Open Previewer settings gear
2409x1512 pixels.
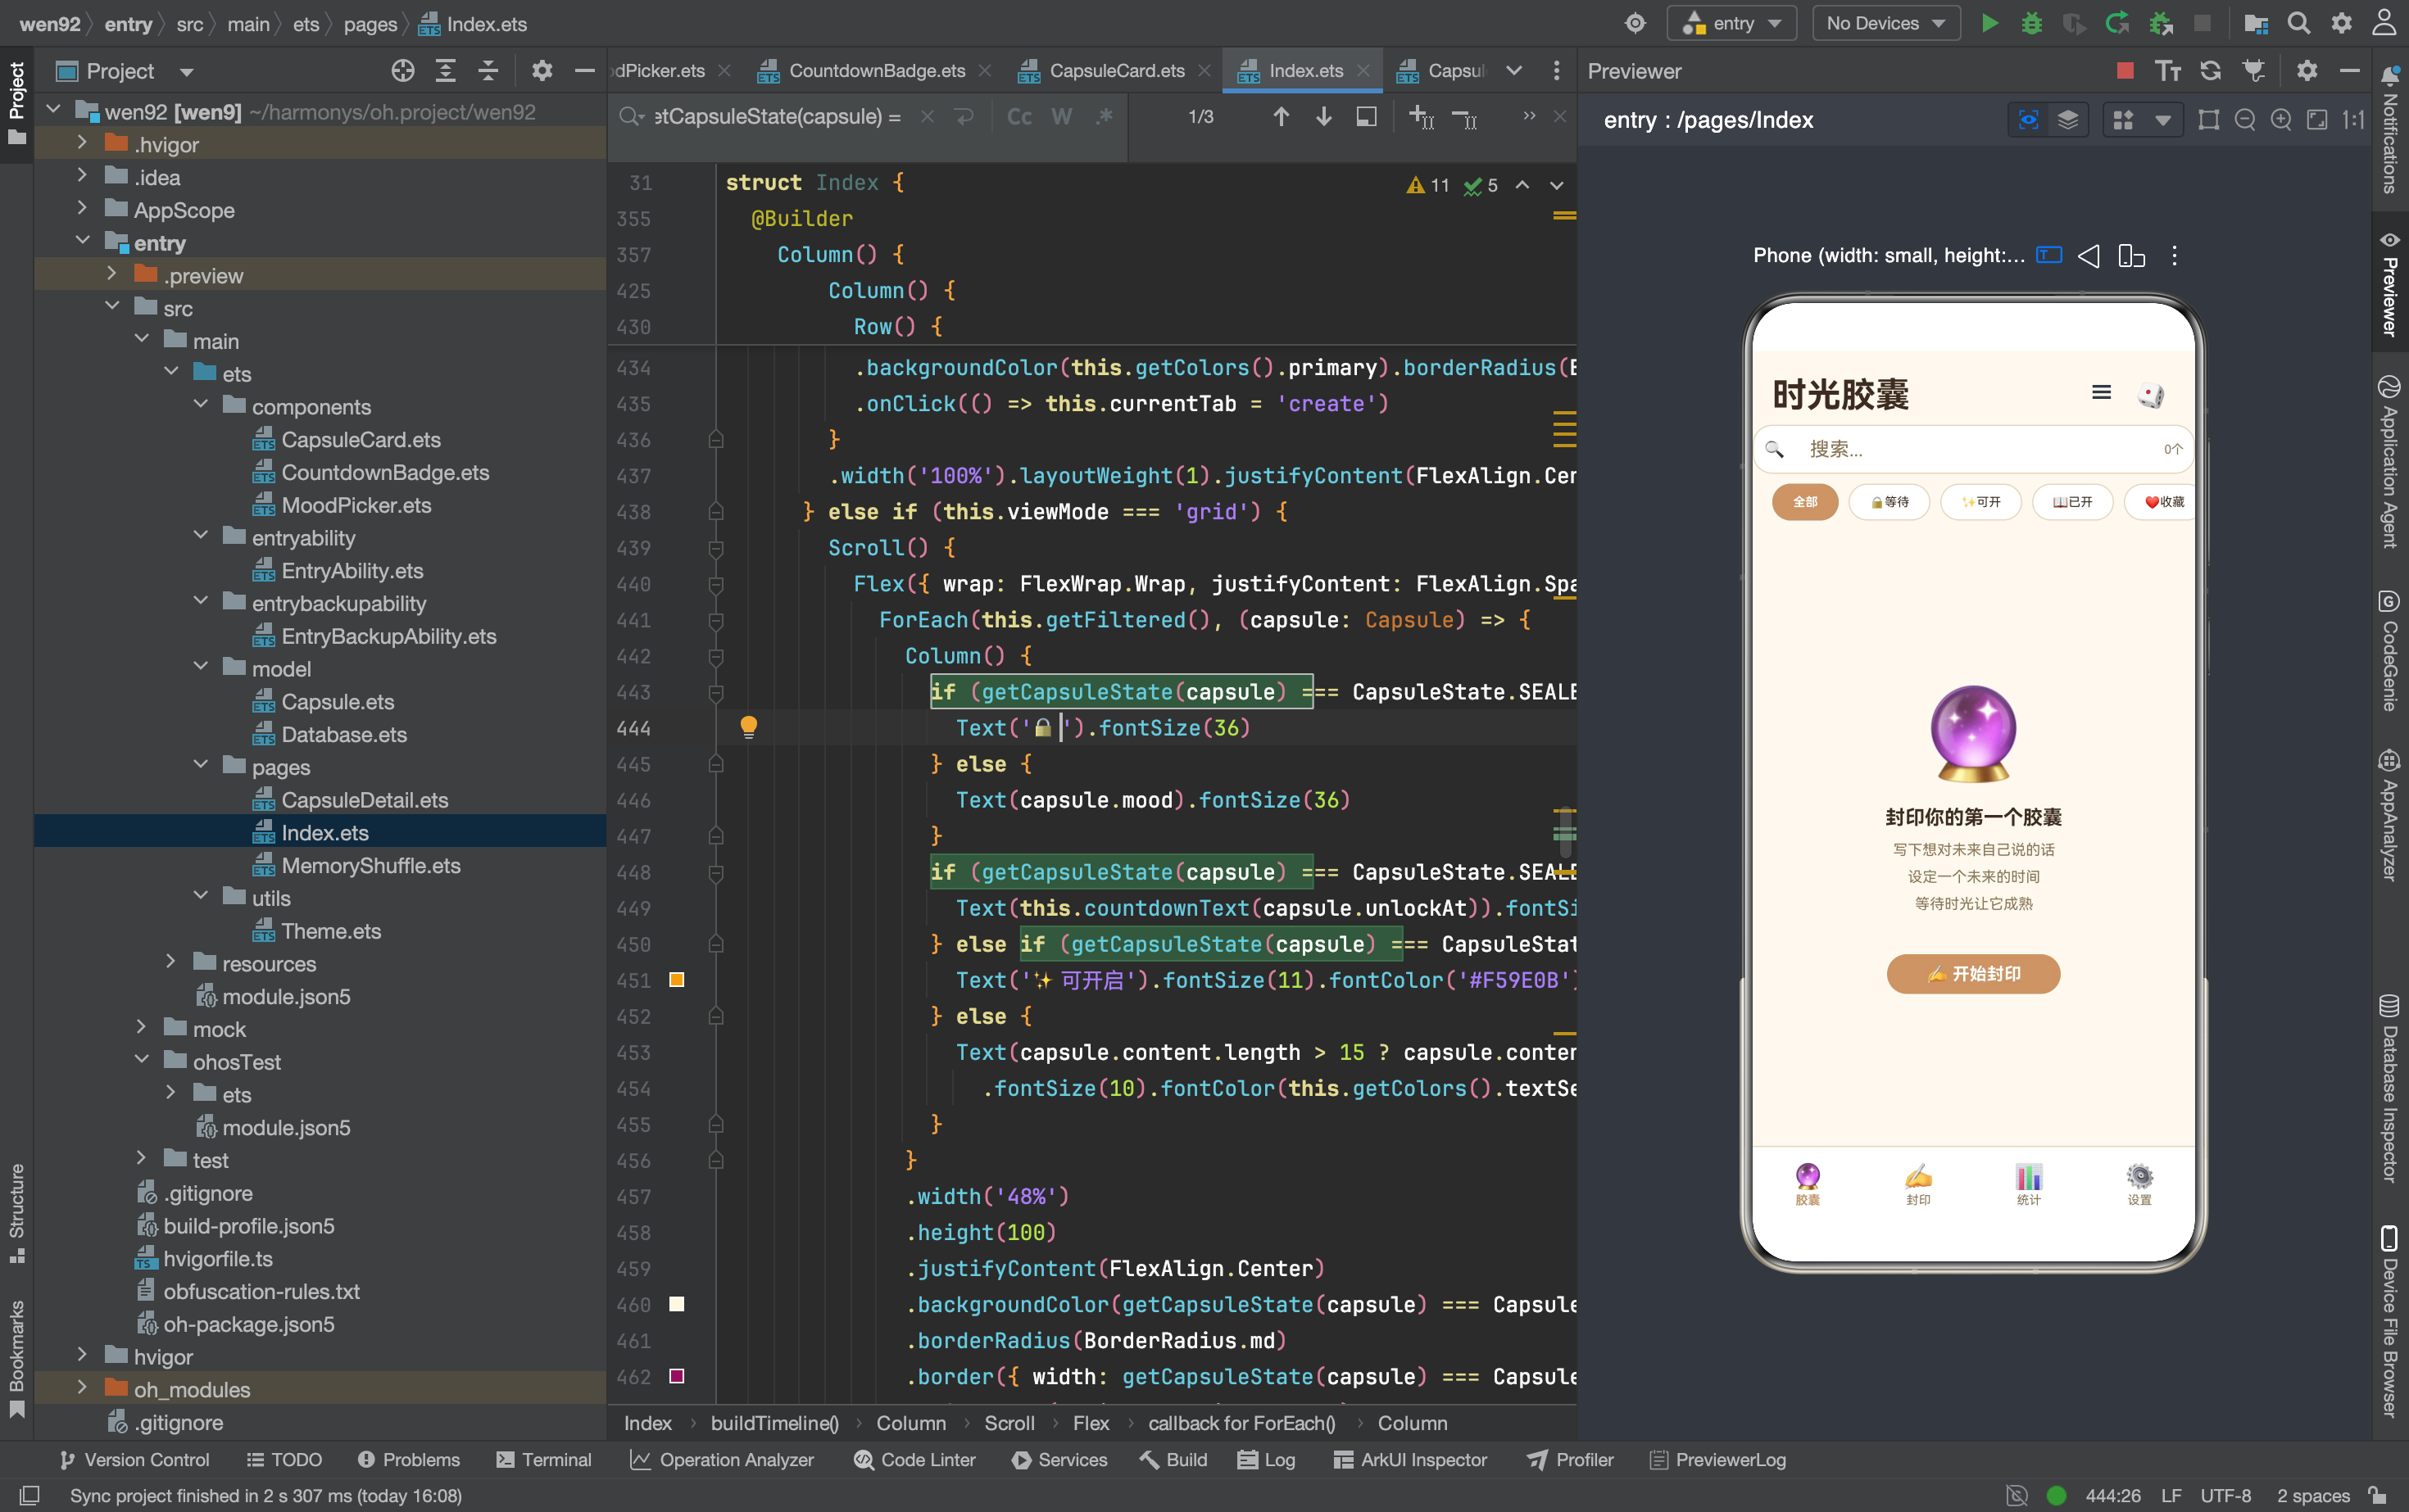(2307, 71)
